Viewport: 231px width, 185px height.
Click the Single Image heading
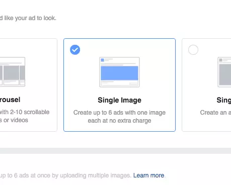[x=119, y=100]
